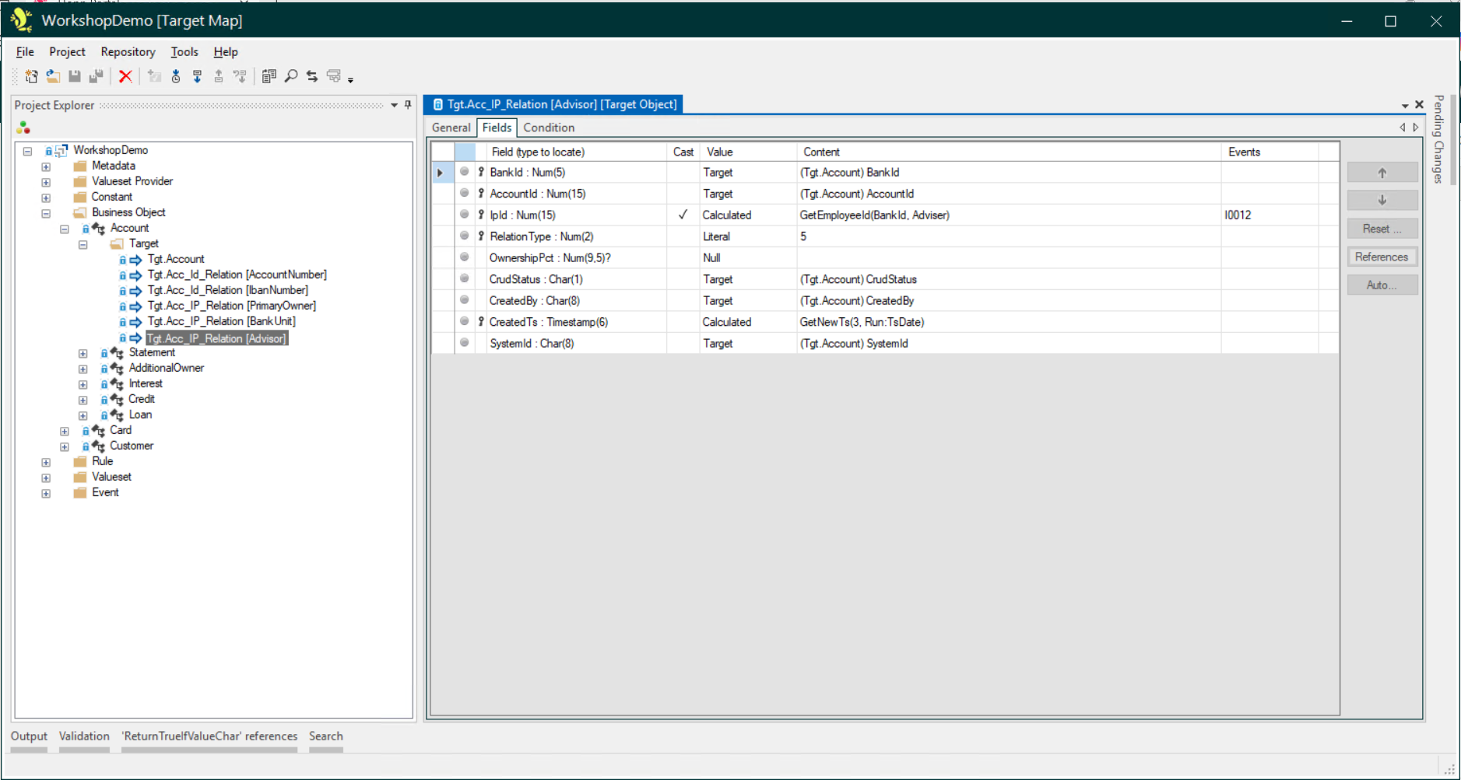The width and height of the screenshot is (1461, 780).
Task: Expand the Metadata folder node
Action: tap(46, 166)
